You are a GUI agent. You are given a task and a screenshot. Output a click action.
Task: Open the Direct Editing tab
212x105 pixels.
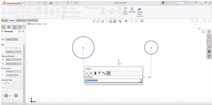coord(32,20)
